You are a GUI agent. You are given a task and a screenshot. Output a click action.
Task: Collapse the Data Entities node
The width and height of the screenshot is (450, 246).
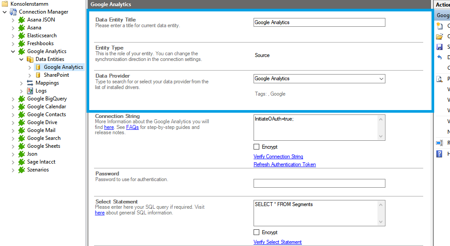[21, 59]
